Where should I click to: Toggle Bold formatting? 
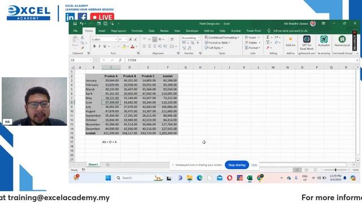(x=94, y=46)
